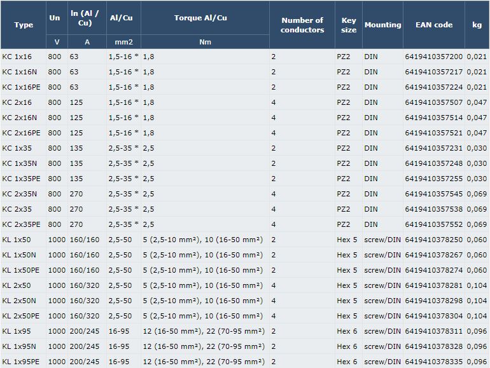This screenshot has width=490, height=368.
Task: Click the Number of conductors header
Action: tap(302, 25)
